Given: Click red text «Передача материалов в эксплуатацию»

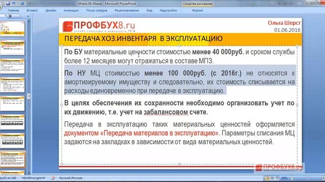Looking at the screenshot, I should pyautogui.click(x=159, y=133).
